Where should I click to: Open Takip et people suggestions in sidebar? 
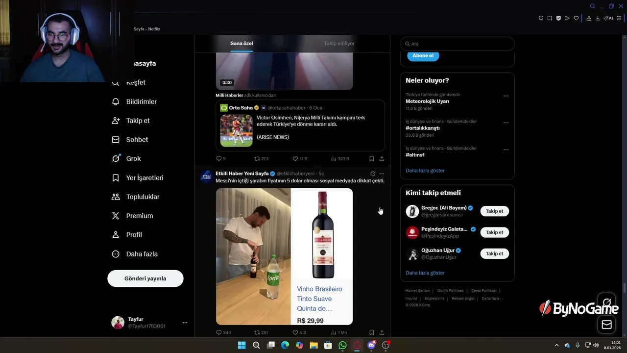[x=131, y=121]
